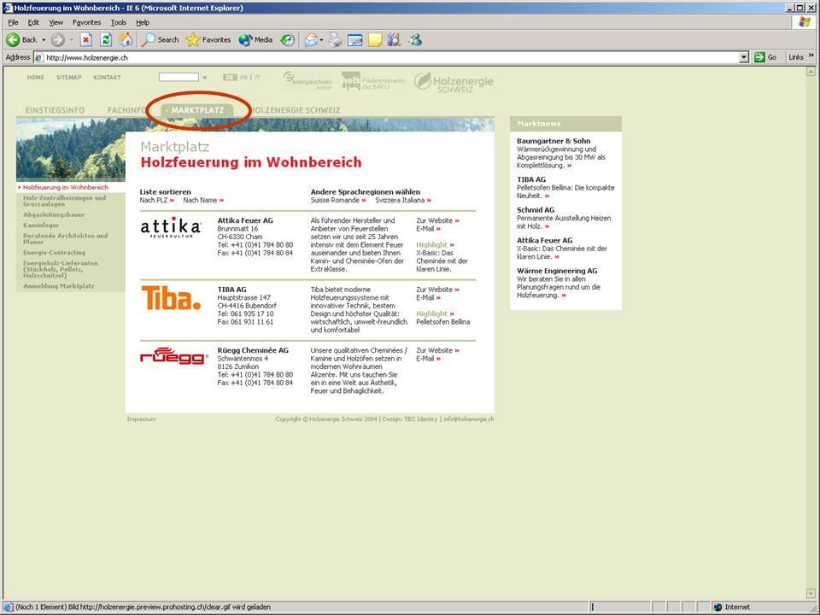Click the Go button beside address bar

pyautogui.click(x=765, y=57)
